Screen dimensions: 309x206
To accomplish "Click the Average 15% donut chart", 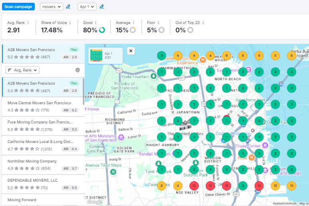I will [133, 30].
